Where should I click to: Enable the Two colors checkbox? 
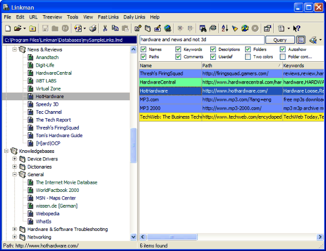[248, 56]
